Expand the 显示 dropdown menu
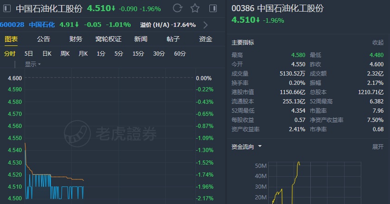Viewport: 390px width, 204px height. point(32,64)
